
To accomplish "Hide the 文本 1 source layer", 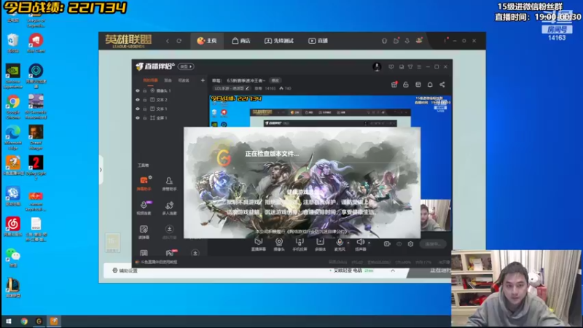I will [138, 109].
